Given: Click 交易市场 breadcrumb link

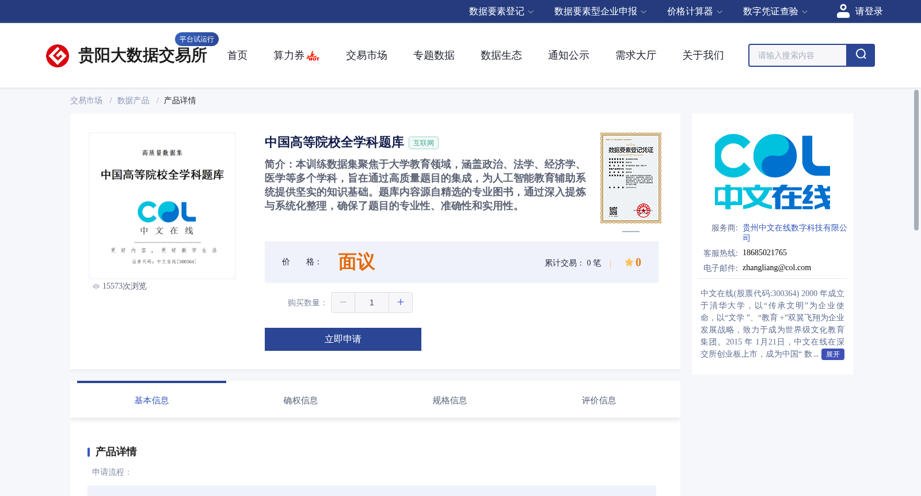Looking at the screenshot, I should (86, 101).
